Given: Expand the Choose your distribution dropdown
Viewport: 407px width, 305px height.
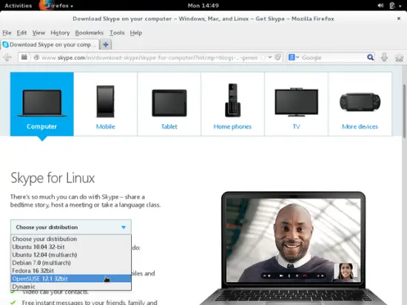Looking at the screenshot, I should click(x=71, y=227).
